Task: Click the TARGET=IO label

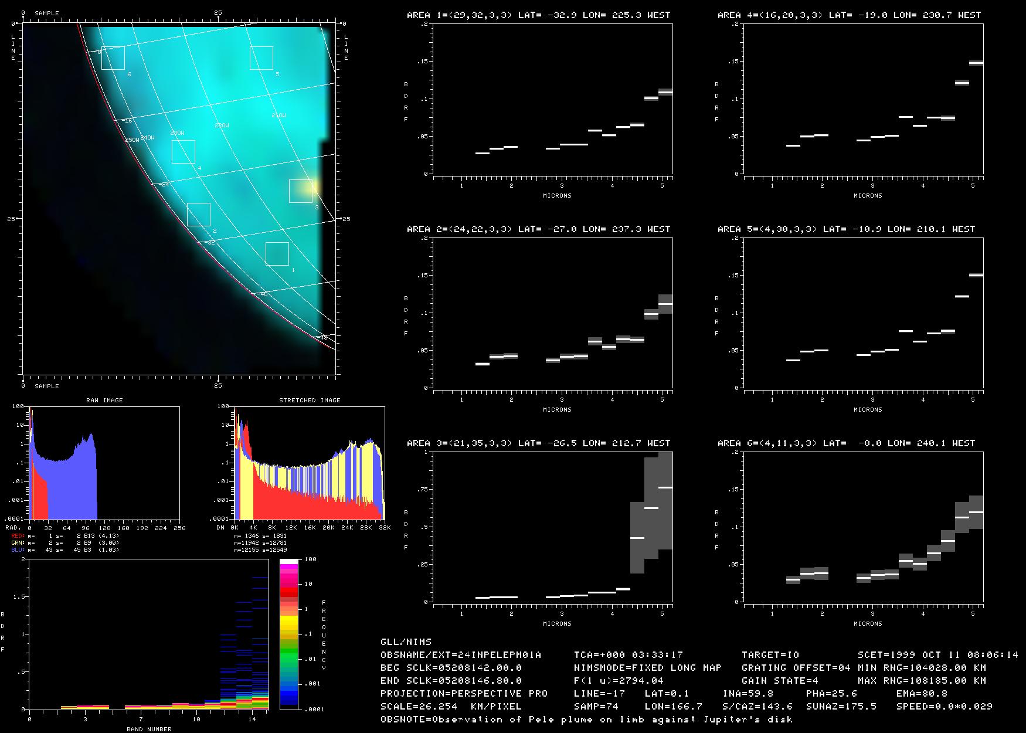Action: pyautogui.click(x=770, y=655)
